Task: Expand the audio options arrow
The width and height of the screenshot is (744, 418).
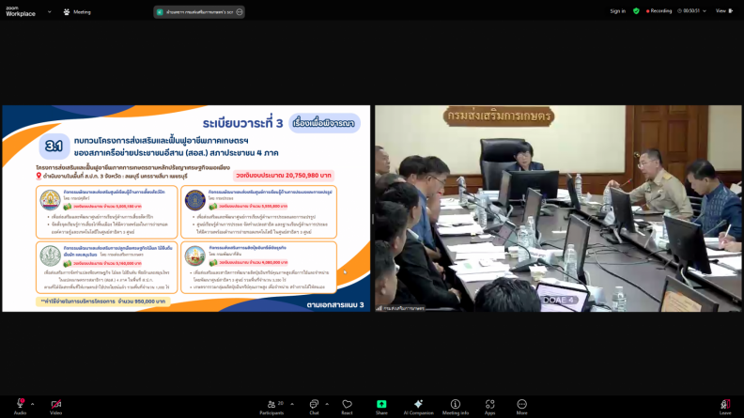Action: coord(32,404)
